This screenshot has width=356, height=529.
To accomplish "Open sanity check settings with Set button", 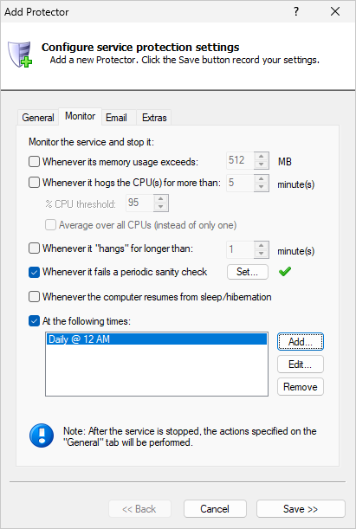I will tap(248, 272).
